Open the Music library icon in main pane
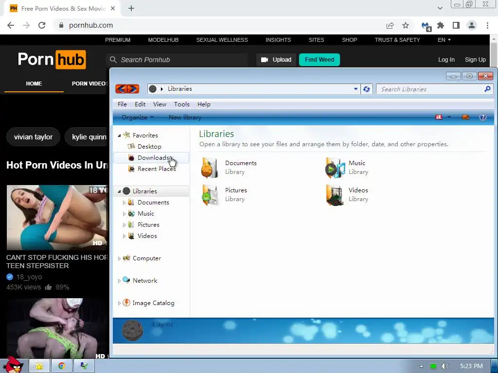 coord(335,168)
